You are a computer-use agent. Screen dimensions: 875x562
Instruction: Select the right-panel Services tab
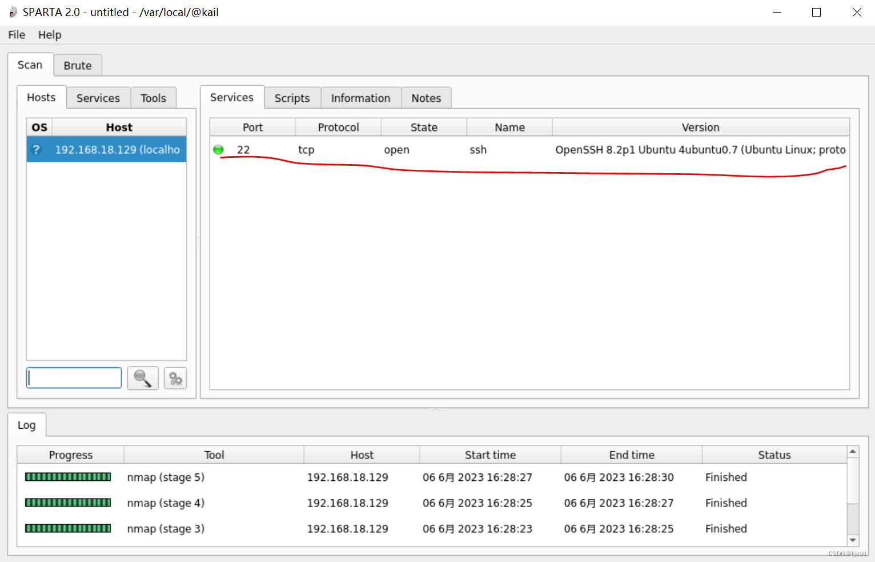[x=232, y=97]
